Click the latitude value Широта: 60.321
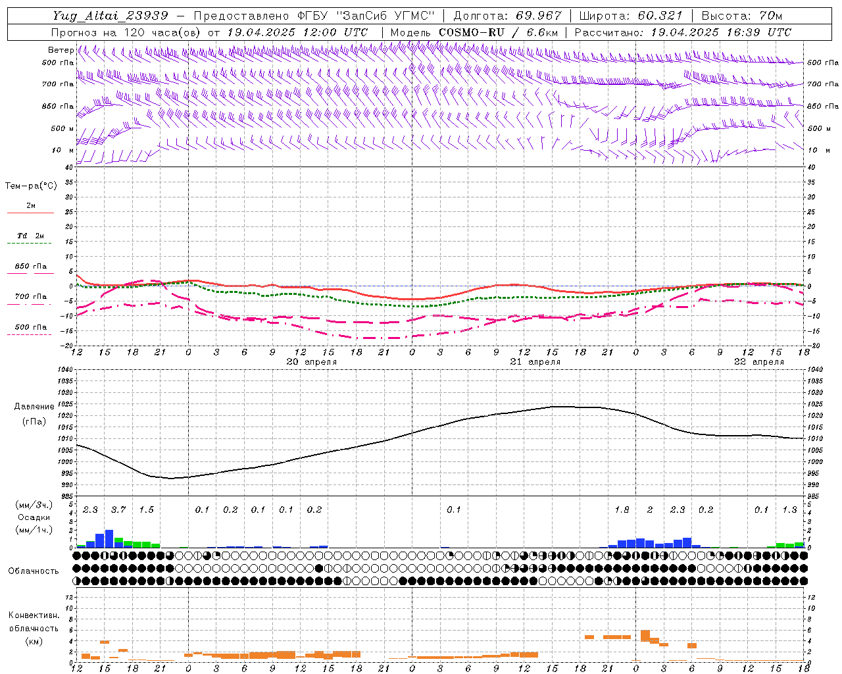 pyautogui.click(x=631, y=16)
